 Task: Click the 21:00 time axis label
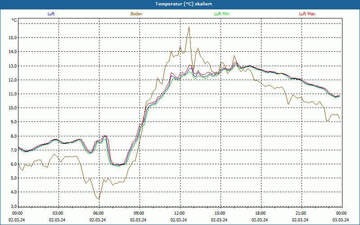[x=301, y=213]
